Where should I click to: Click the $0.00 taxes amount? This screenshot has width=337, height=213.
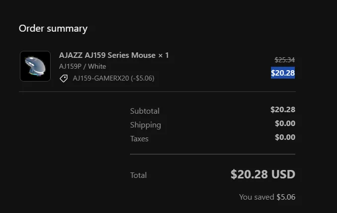[x=285, y=137]
